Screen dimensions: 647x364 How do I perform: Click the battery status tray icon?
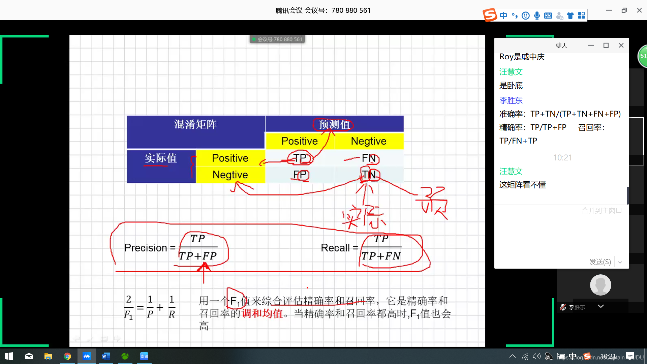click(x=561, y=356)
